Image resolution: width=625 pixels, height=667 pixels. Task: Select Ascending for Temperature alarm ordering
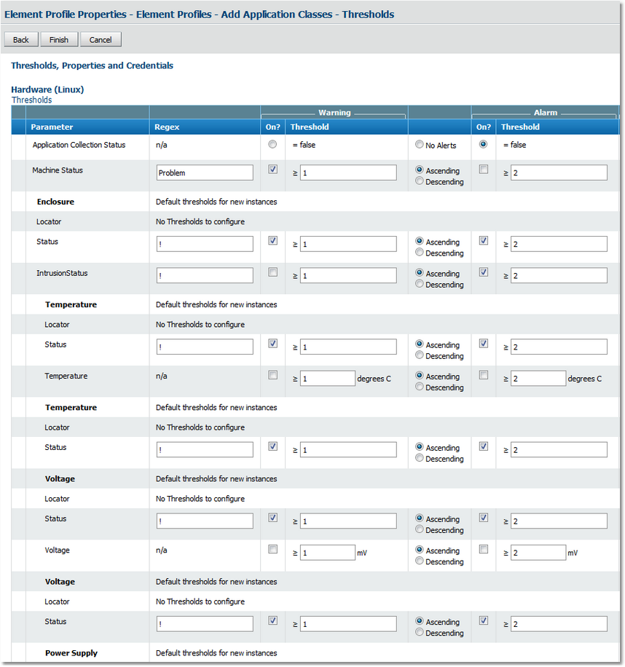[419, 376]
